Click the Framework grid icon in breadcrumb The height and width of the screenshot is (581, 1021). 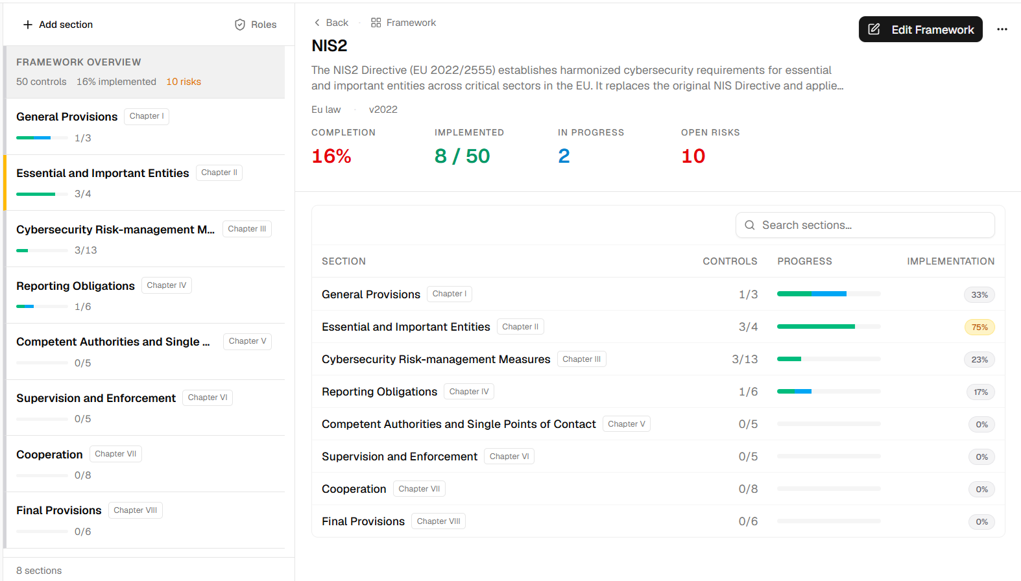(376, 23)
